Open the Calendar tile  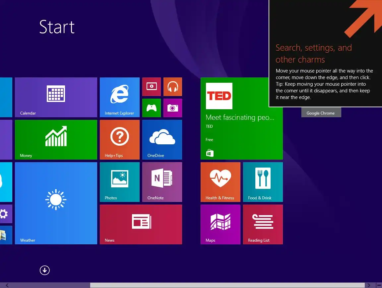pyautogui.click(x=56, y=97)
